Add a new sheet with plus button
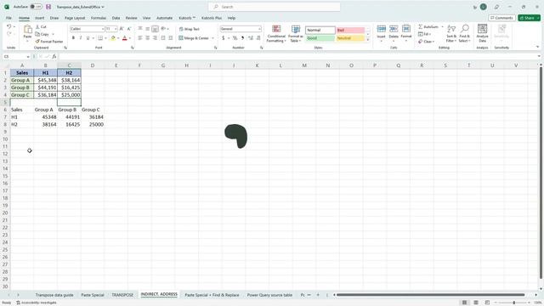 click(x=318, y=295)
